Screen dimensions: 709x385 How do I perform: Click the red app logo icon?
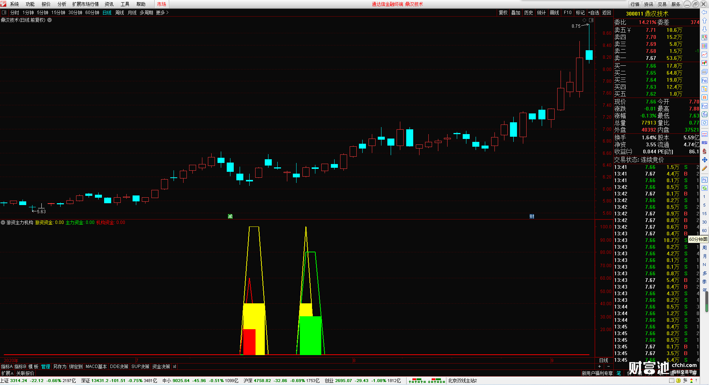(3, 4)
